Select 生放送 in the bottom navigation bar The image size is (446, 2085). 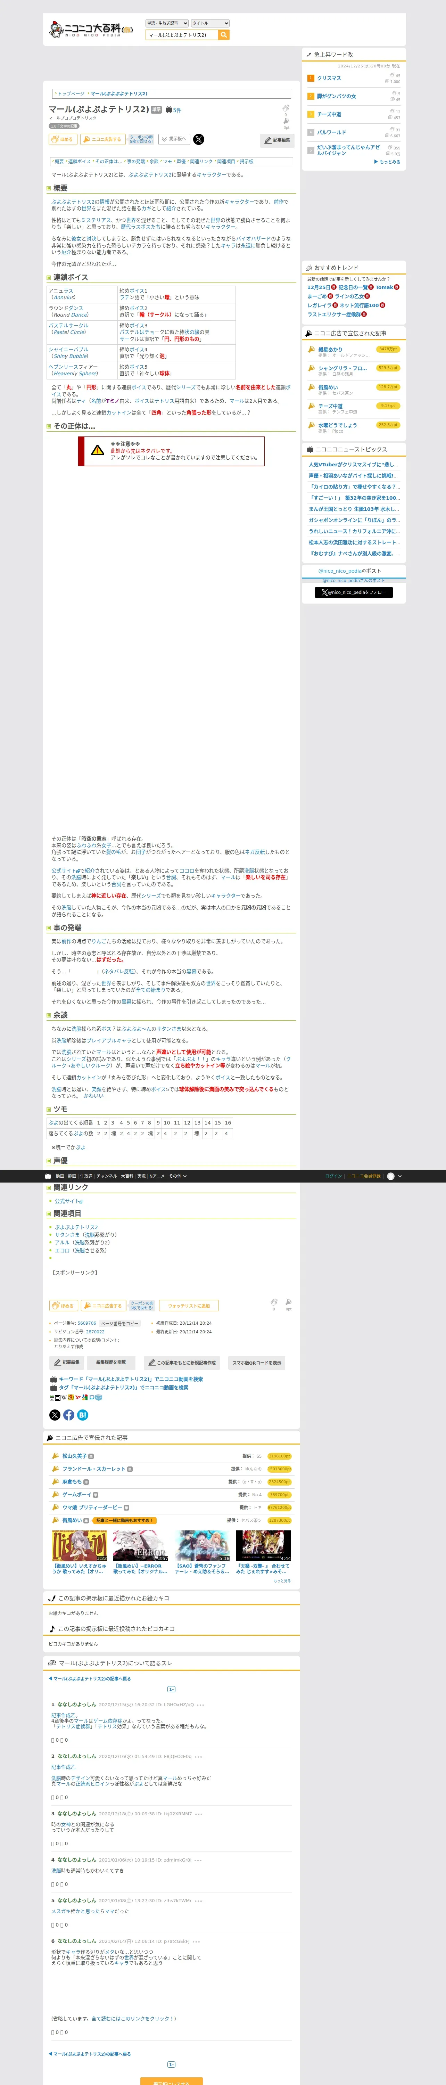pyautogui.click(x=86, y=1176)
